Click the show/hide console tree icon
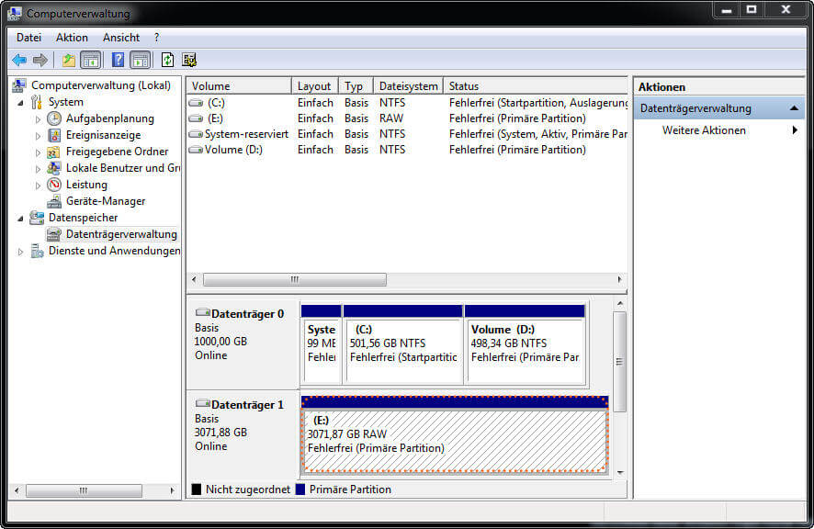The height and width of the screenshot is (529, 814). 91,60
